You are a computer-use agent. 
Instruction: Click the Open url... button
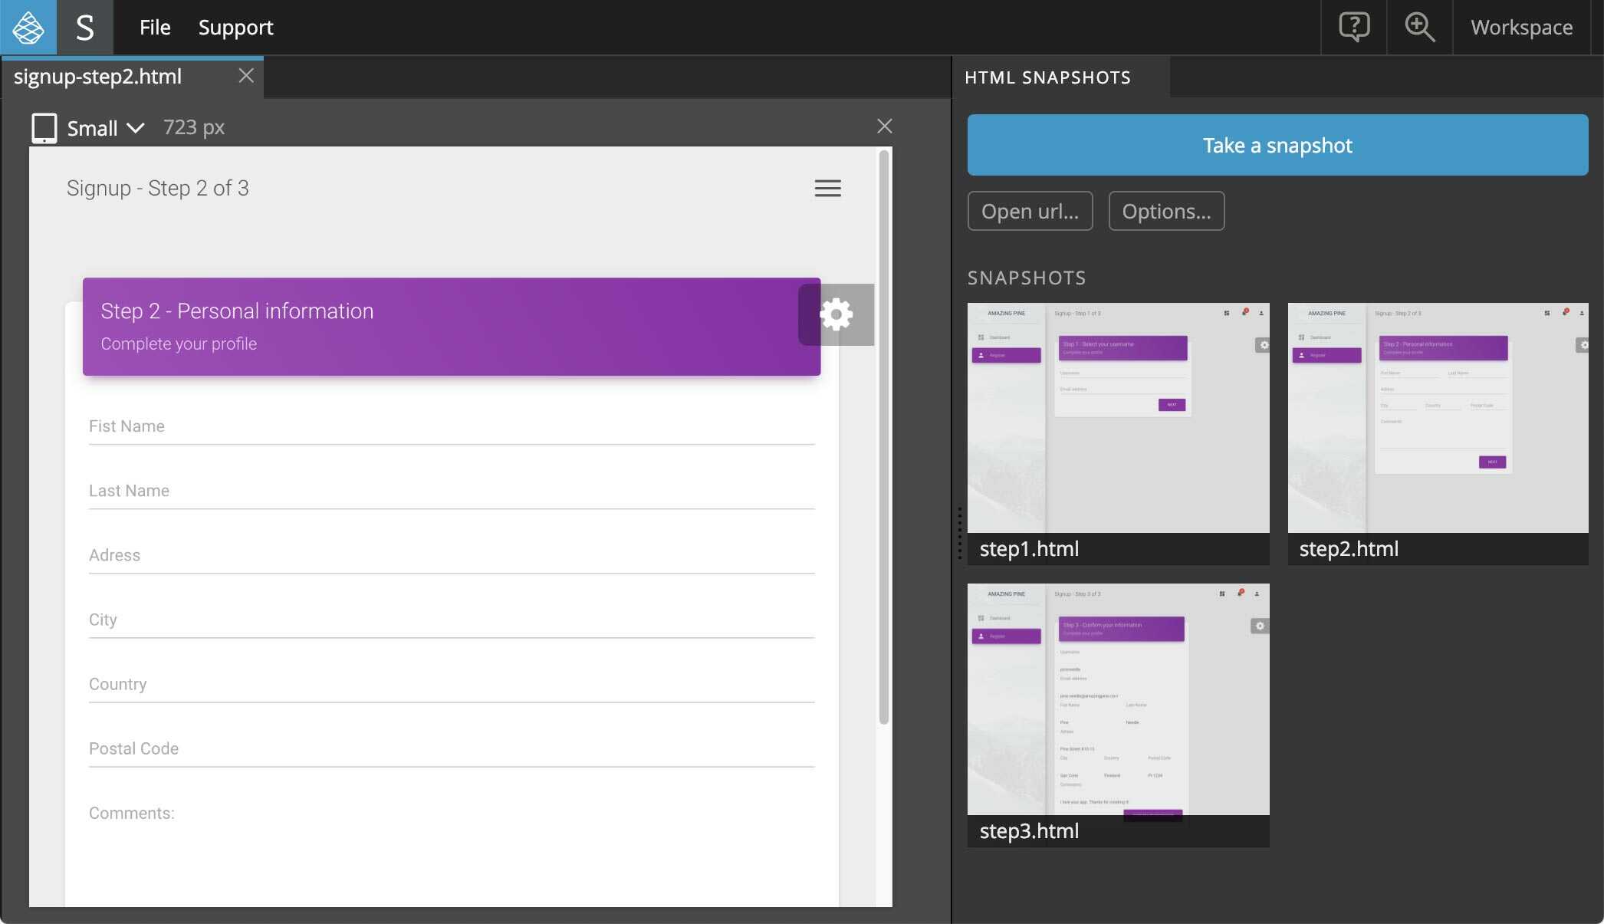[1030, 211]
